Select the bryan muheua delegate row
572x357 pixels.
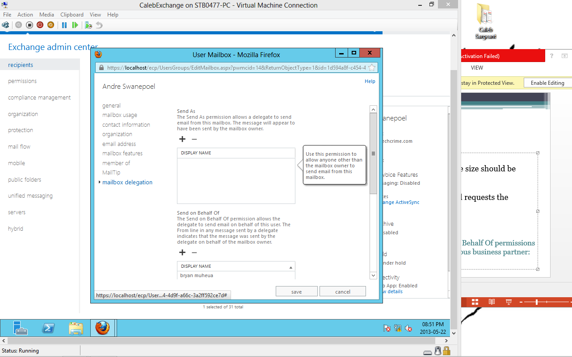pyautogui.click(x=236, y=275)
